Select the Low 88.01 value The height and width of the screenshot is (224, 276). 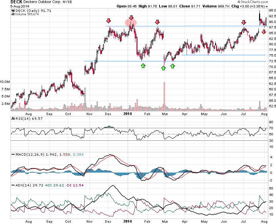(168, 6)
